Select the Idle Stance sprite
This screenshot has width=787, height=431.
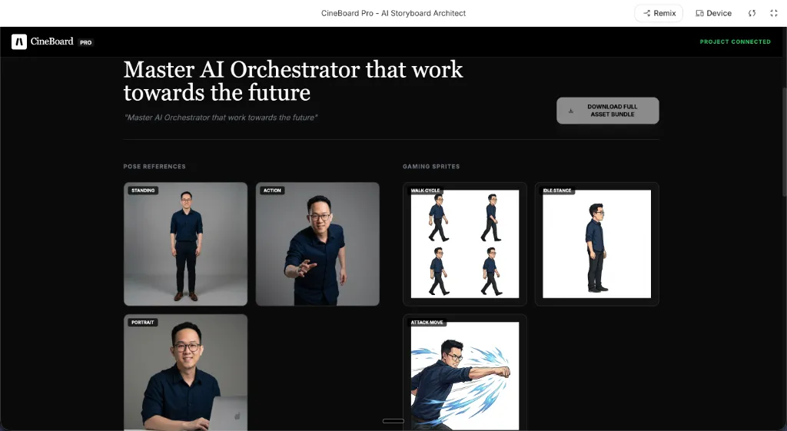(x=597, y=244)
